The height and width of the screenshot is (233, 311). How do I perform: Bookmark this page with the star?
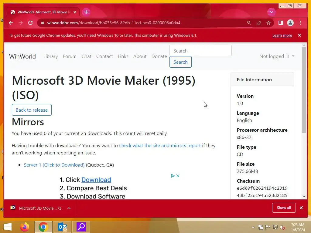268,23
